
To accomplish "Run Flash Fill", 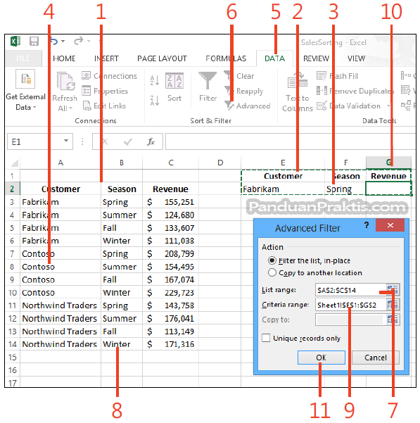I will pos(337,76).
